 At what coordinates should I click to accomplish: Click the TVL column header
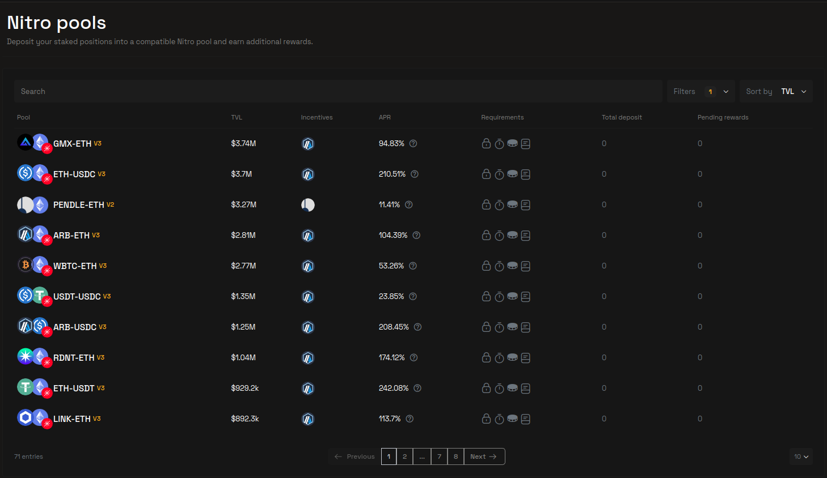[x=237, y=117]
